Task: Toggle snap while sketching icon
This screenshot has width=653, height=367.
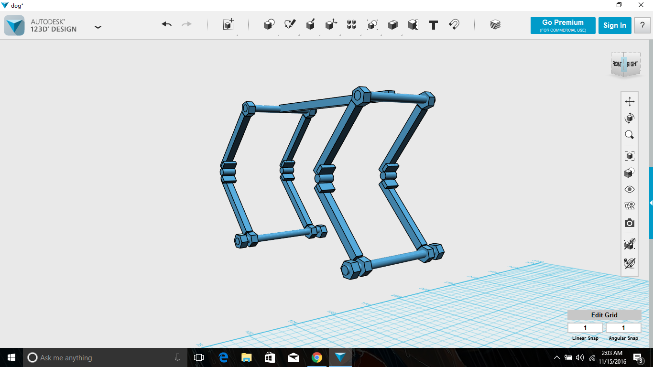Action: point(630,244)
